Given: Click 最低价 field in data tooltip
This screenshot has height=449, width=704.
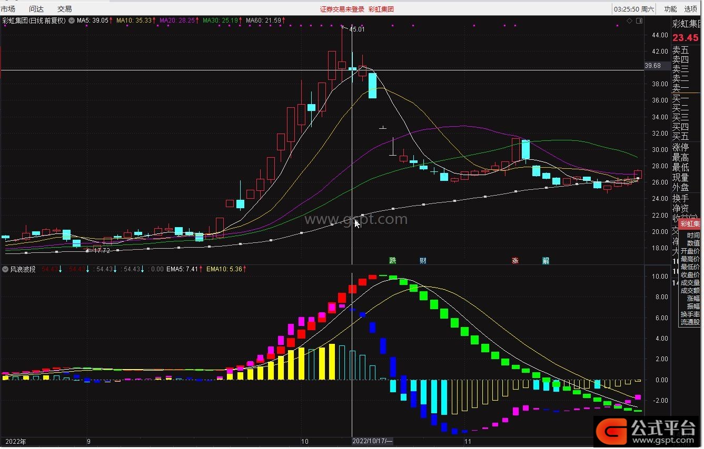Looking at the screenshot, I should [x=690, y=267].
